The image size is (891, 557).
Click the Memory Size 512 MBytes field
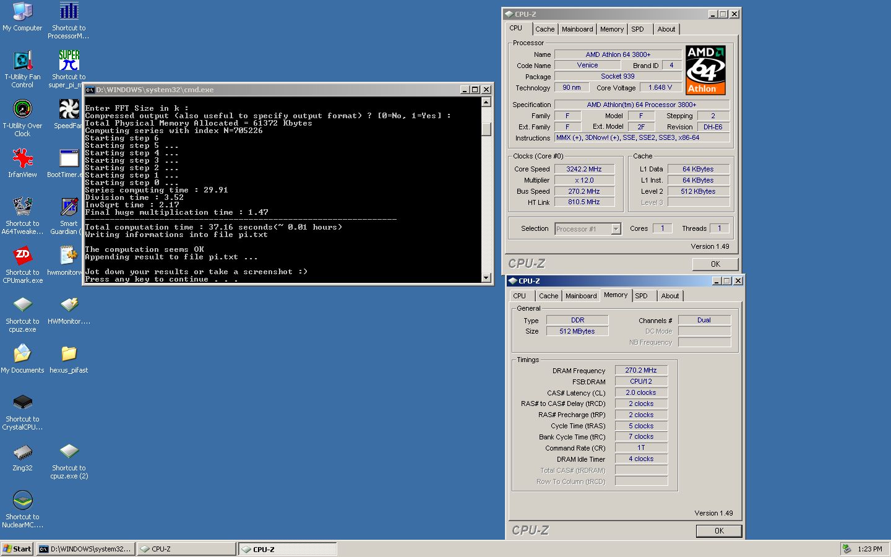(577, 331)
